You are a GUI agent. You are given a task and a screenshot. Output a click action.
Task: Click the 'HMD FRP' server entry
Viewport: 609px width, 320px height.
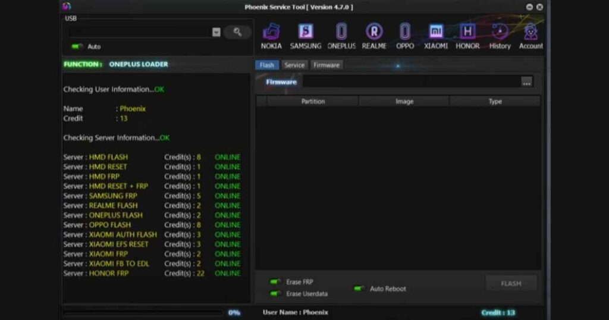pyautogui.click(x=152, y=177)
